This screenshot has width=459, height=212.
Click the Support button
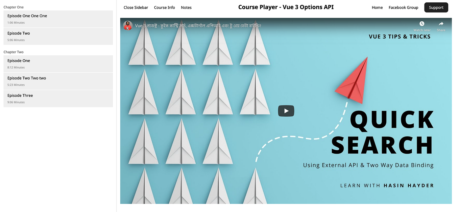[x=436, y=7]
